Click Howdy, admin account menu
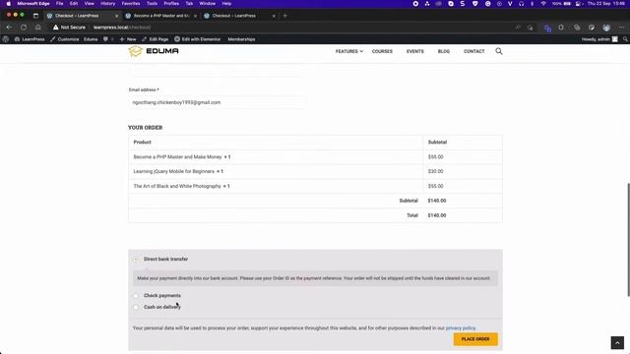Screen dimensions: 630x354 click(599, 39)
